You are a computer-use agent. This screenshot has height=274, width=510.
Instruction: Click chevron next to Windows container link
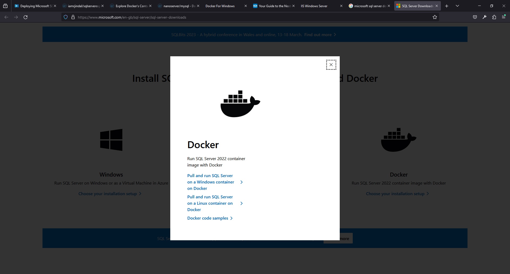point(241,182)
